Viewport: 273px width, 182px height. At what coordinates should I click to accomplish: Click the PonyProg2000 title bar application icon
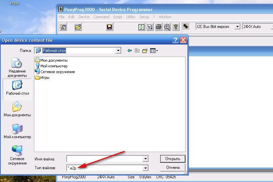(60, 9)
